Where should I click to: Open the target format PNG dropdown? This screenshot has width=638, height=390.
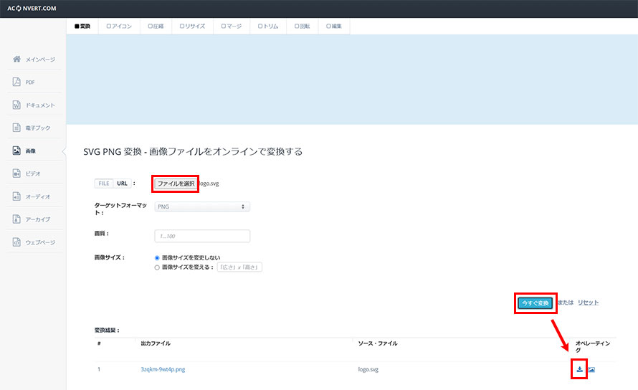click(x=202, y=206)
